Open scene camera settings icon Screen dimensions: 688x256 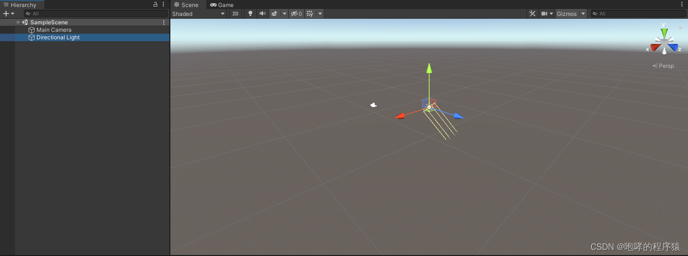tap(544, 14)
